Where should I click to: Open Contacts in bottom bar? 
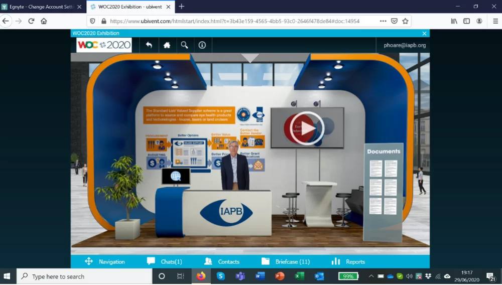coord(222,261)
